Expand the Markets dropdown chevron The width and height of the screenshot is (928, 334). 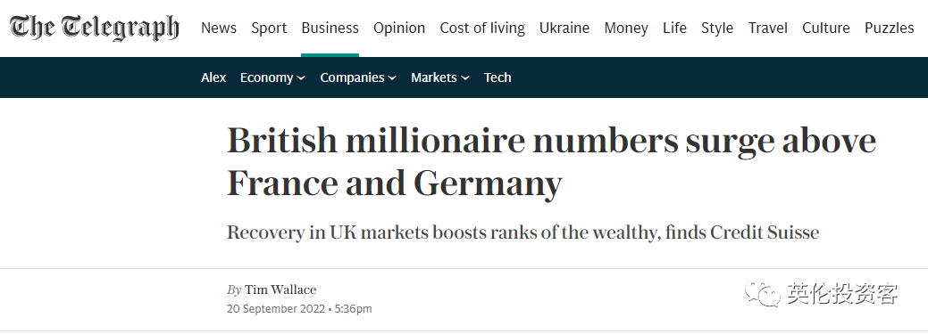[x=465, y=77]
